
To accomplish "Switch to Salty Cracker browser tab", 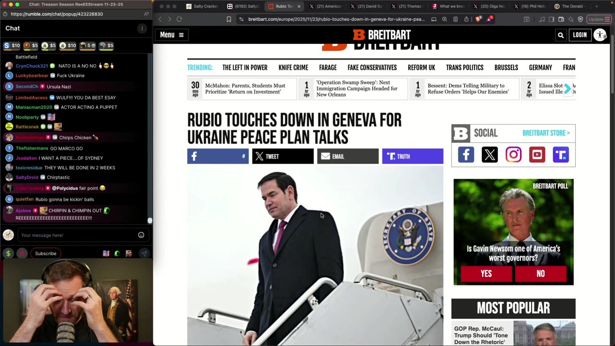I will tap(202, 6).
